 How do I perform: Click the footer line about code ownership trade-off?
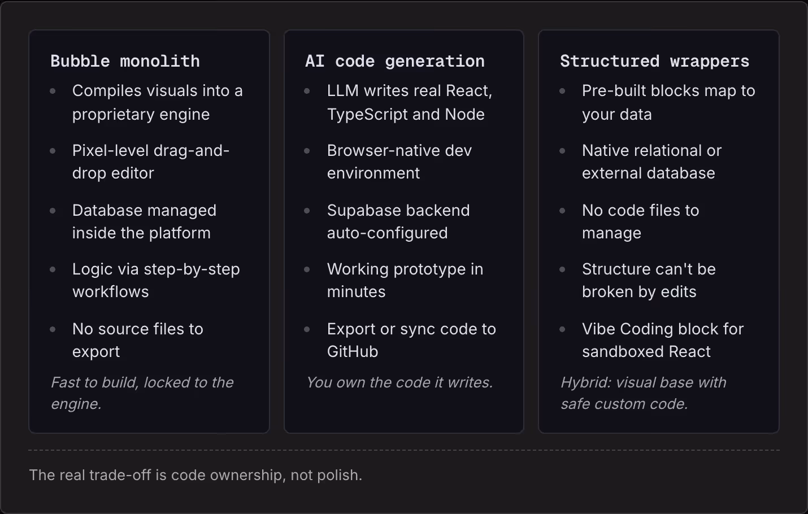click(196, 475)
